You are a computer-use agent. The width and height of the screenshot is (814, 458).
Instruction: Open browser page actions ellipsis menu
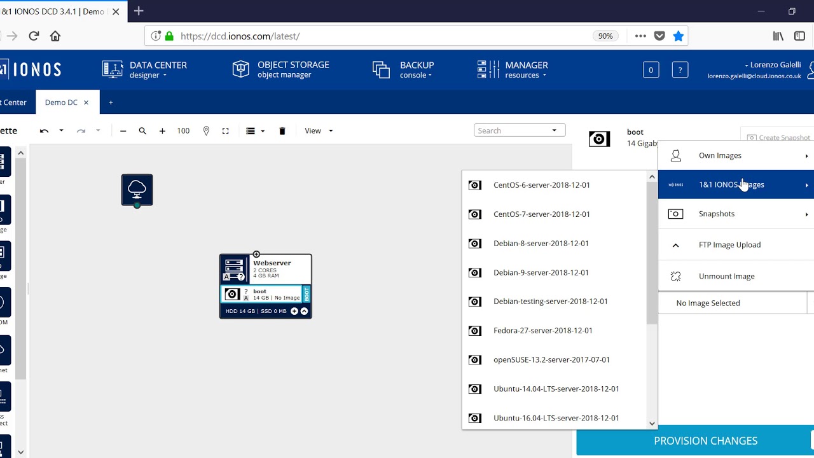click(640, 36)
